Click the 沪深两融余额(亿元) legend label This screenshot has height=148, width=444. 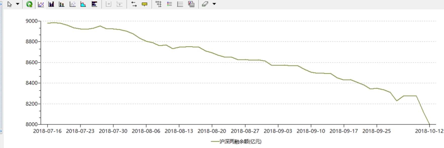pyautogui.click(x=241, y=142)
